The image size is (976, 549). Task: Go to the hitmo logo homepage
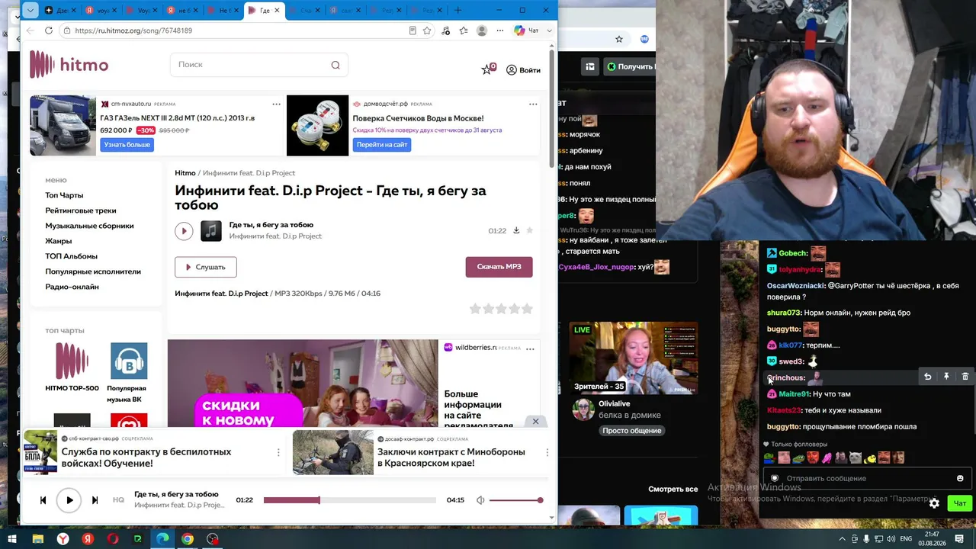pos(69,65)
